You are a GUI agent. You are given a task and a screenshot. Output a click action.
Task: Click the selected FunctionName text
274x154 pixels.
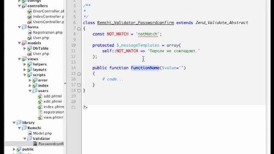145,68
